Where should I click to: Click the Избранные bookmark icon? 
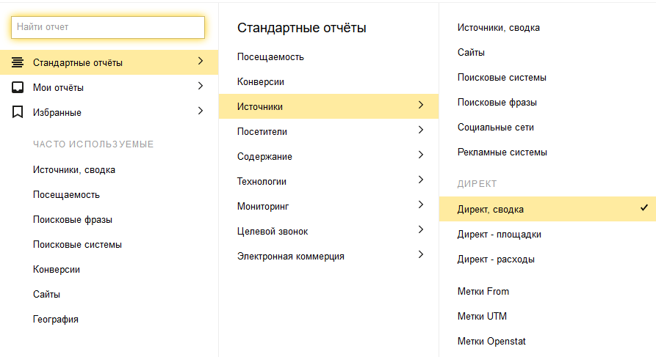tap(18, 112)
